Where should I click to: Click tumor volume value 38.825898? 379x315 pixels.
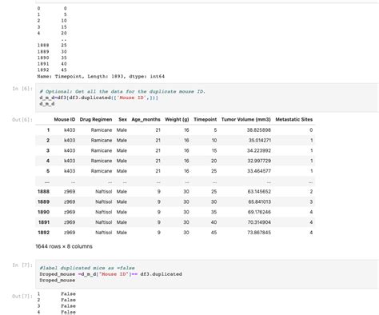click(x=259, y=130)
